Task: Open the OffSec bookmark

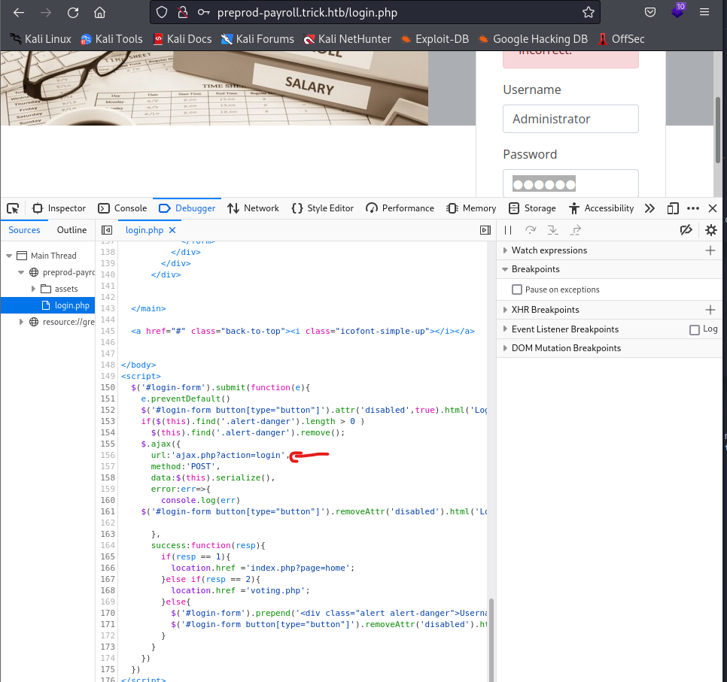Action: [621, 39]
